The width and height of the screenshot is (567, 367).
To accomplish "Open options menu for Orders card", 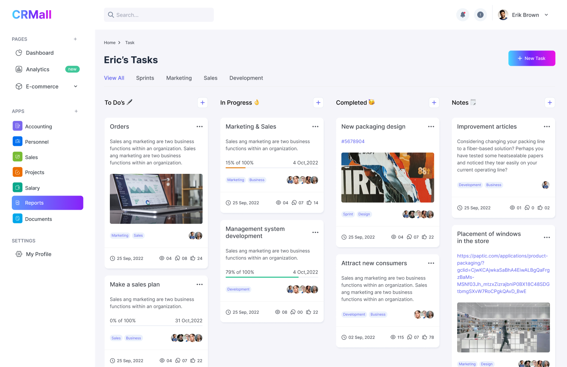I will pos(200,127).
